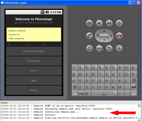This screenshot has width=142, height=121.
Task: Click the 'UUID: undefined' text
Action: pyautogui.click(x=16, y=38)
